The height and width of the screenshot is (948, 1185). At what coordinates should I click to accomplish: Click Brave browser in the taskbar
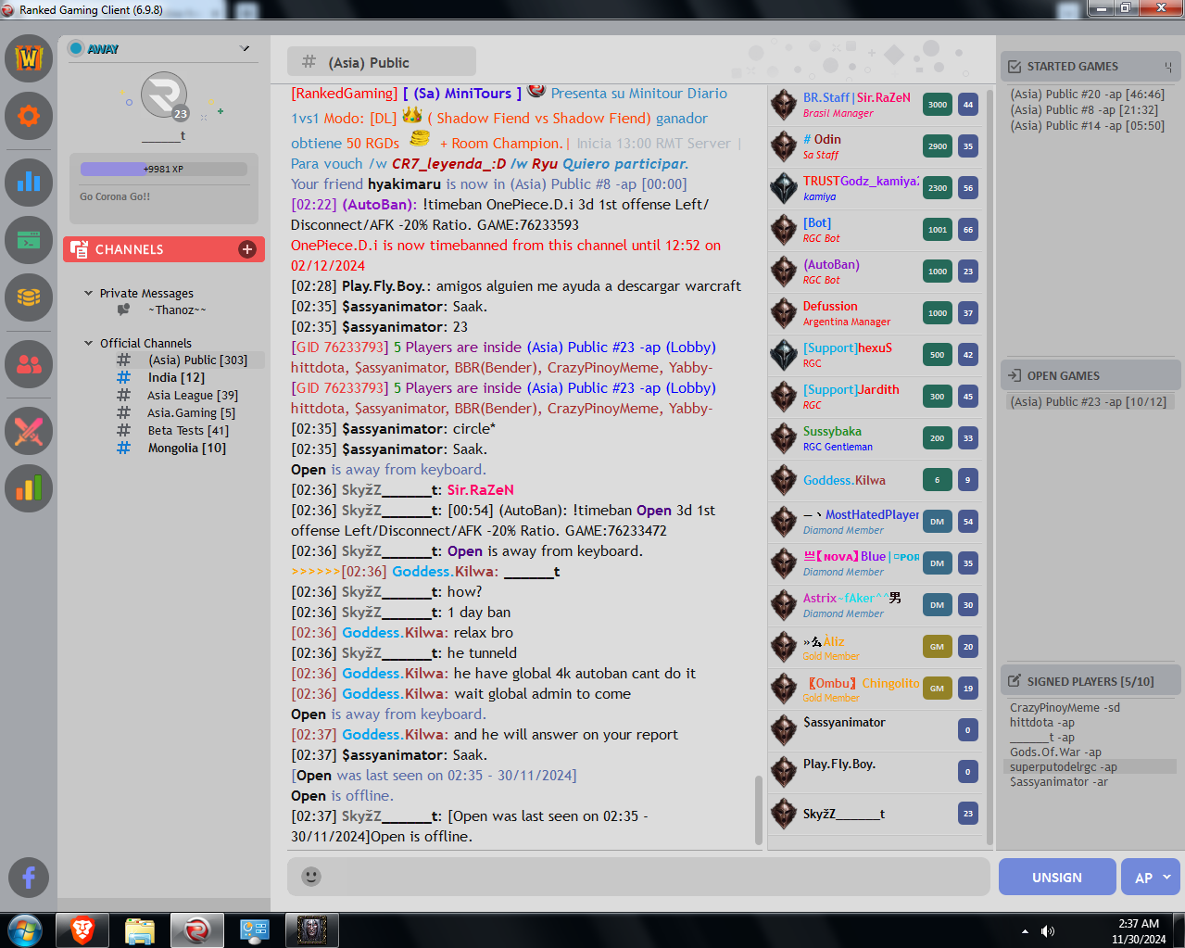tap(82, 930)
